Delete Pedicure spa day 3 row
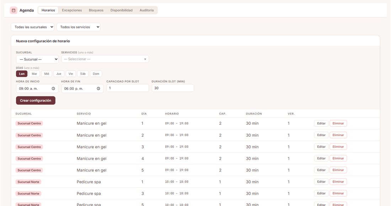Image resolution: width=391 pixels, height=206 pixels. 338,193
